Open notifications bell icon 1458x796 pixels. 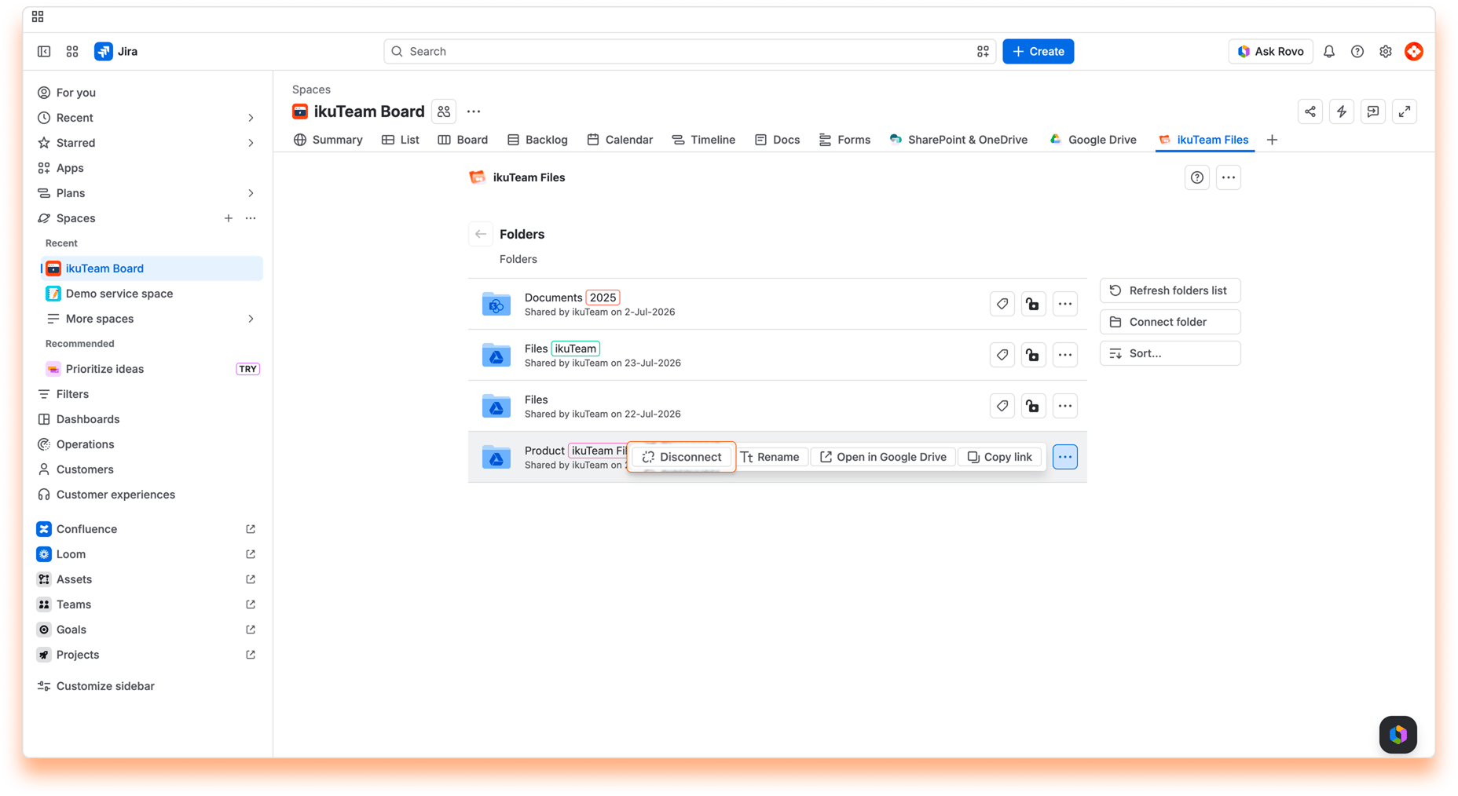tap(1329, 51)
